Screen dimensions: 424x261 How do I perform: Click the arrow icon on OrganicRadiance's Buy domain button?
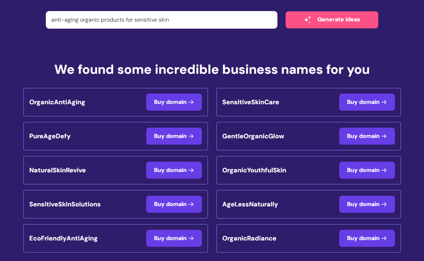click(x=384, y=238)
